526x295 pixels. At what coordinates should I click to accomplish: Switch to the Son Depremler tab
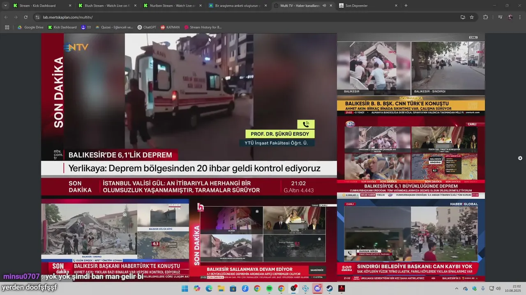coord(369,6)
